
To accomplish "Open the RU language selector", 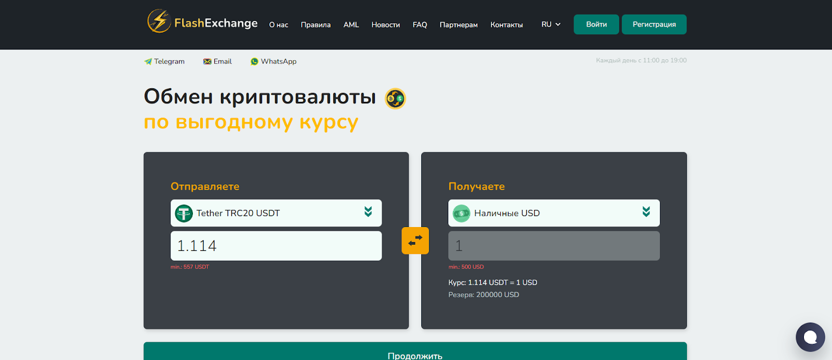I will coord(551,24).
